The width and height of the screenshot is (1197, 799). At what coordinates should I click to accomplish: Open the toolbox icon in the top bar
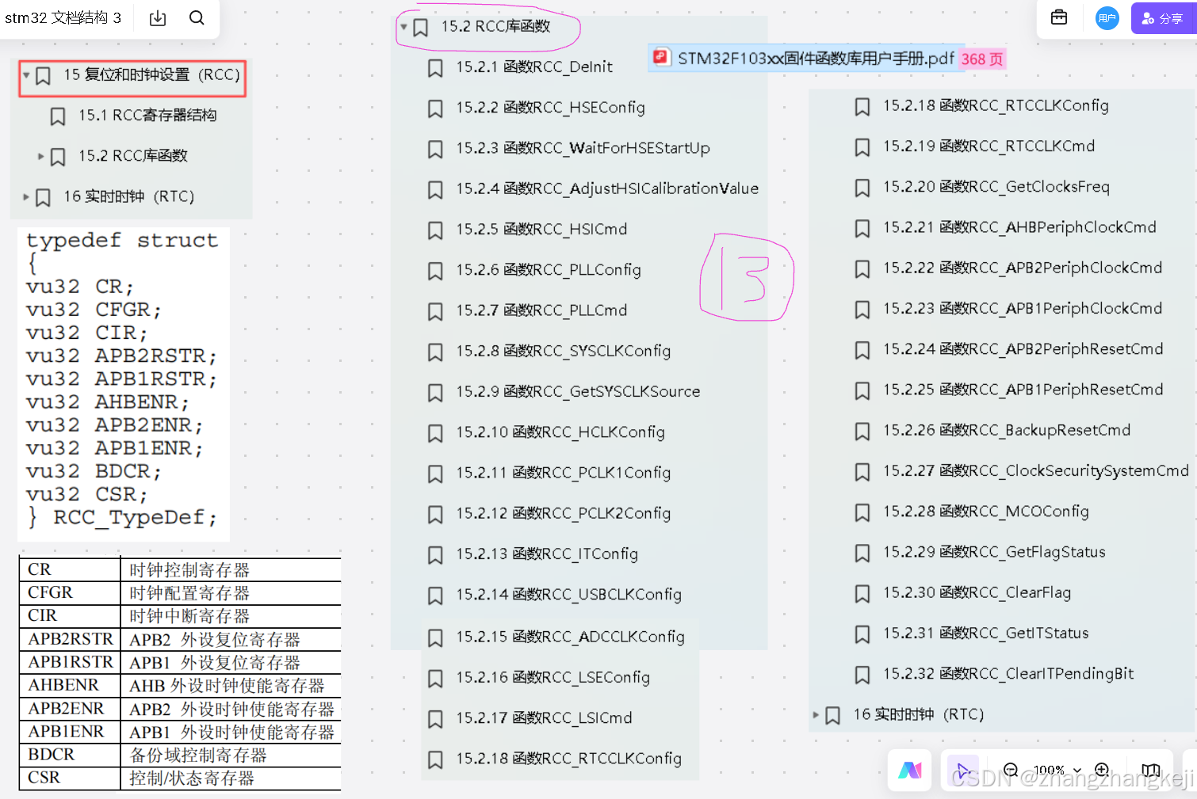1059,17
